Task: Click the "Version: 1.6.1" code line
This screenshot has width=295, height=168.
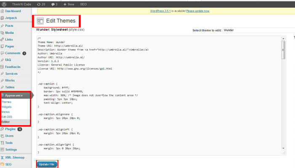Action: click(x=48, y=61)
